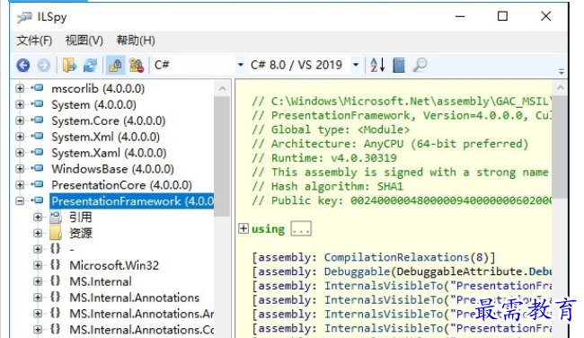Click the Microsoft.Win32 braces namespace icon
The image size is (584, 338).
pos(55,265)
